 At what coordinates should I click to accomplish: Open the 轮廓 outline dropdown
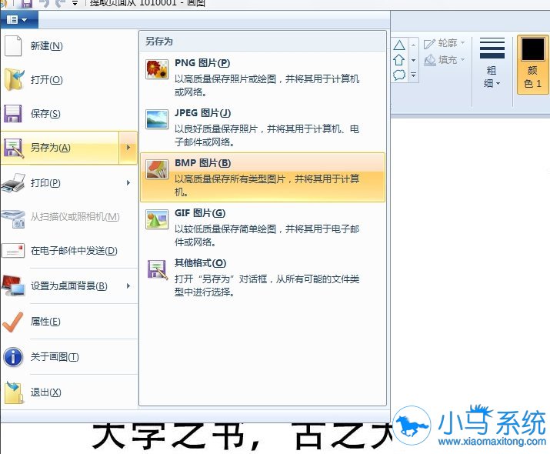[444, 43]
